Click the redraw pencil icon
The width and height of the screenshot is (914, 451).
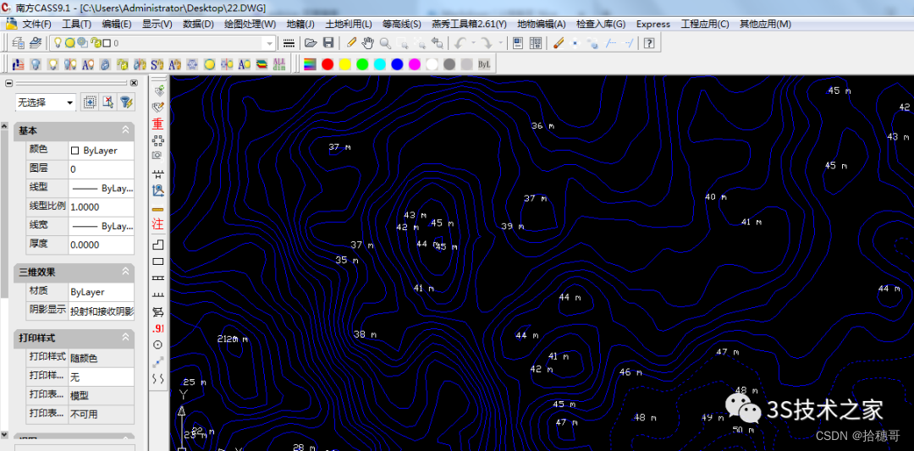pyautogui.click(x=351, y=42)
